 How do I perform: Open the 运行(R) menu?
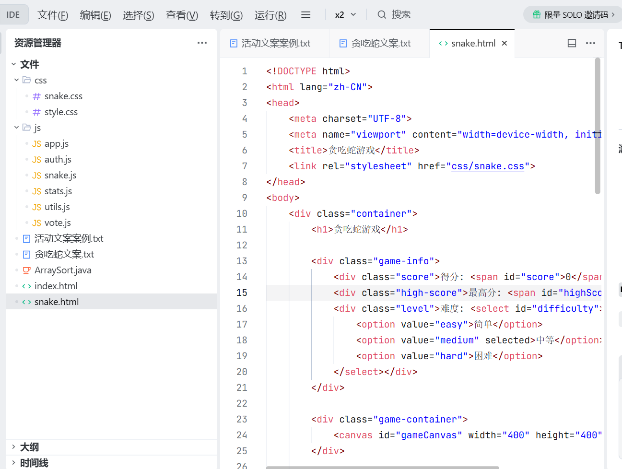click(270, 15)
